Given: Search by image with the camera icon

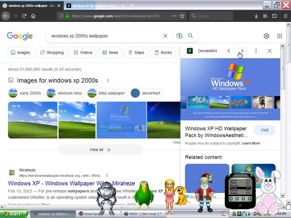Looking at the screenshot, I should 179,36.
